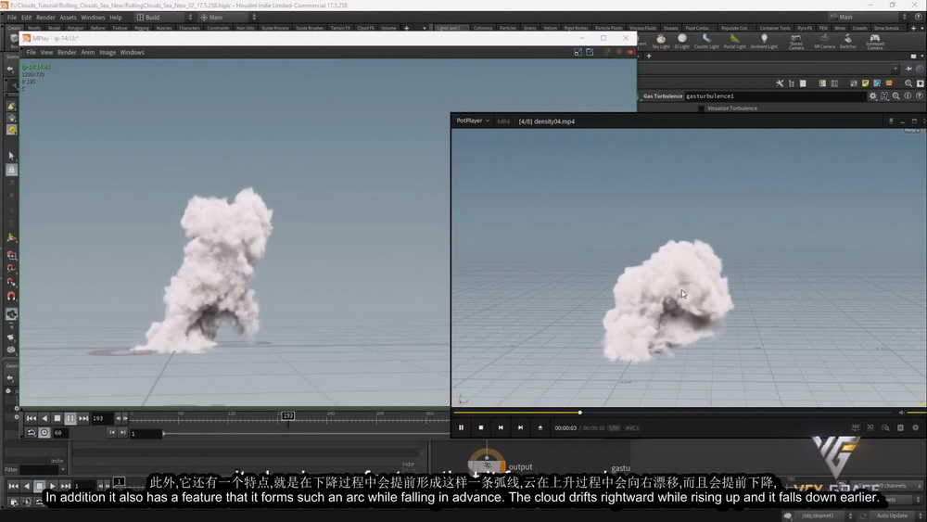Screen dimensions: 927x522
Task: Click the sticky note icon in network toolbar
Action: [865, 83]
